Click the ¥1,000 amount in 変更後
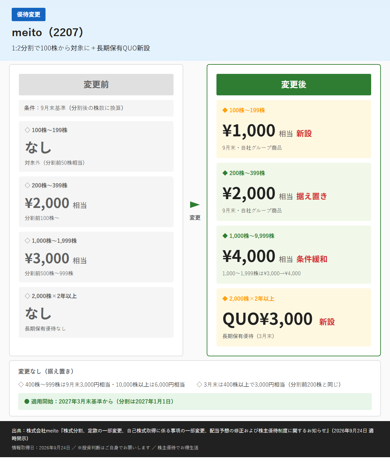This screenshot has height=465, width=390. pyautogui.click(x=249, y=130)
